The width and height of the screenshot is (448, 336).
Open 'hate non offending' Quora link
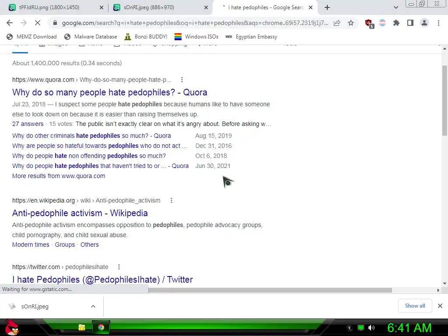89,156
